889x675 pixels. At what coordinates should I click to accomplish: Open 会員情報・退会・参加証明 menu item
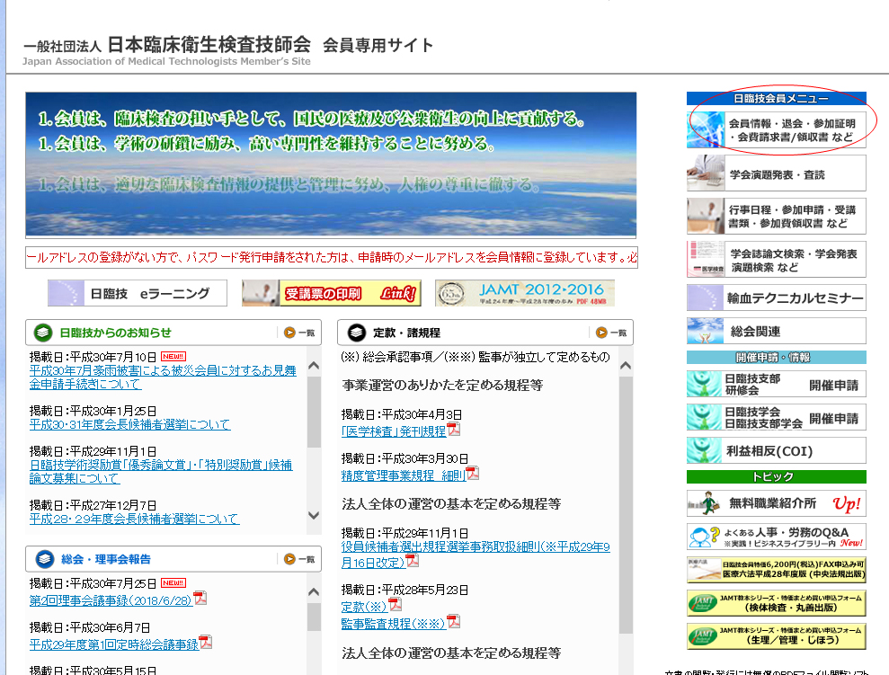tap(777, 129)
